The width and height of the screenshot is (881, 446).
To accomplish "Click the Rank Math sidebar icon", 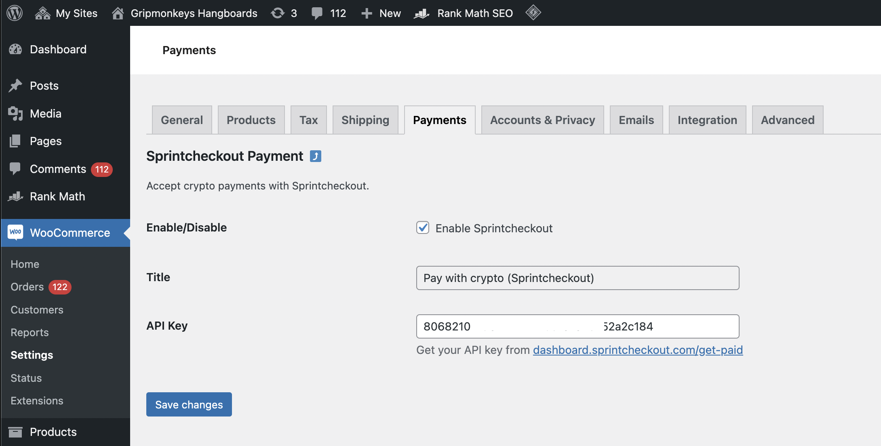I will 15,196.
